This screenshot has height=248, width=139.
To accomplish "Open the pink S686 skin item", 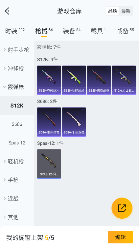I will tap(74, 122).
